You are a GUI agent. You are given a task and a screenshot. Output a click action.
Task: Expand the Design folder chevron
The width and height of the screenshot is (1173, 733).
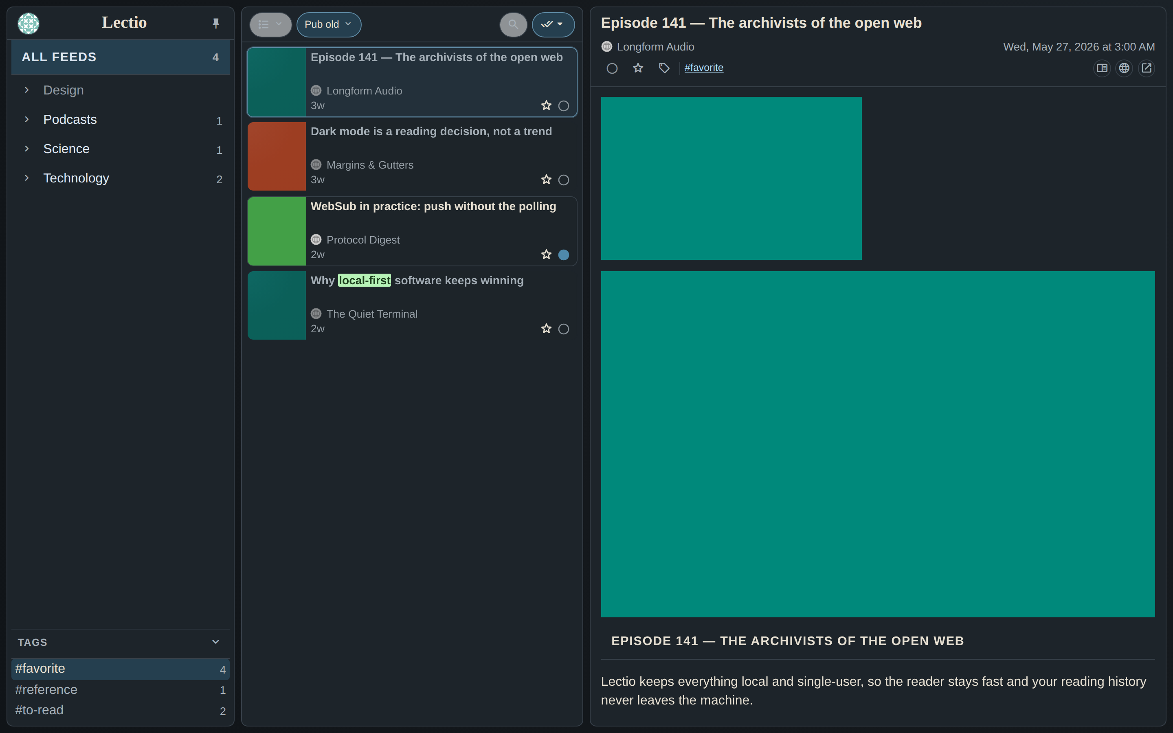[x=26, y=90]
